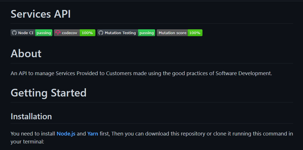The image size is (303, 150).
Task: Open the Node CI passing badge
Action: [32, 33]
